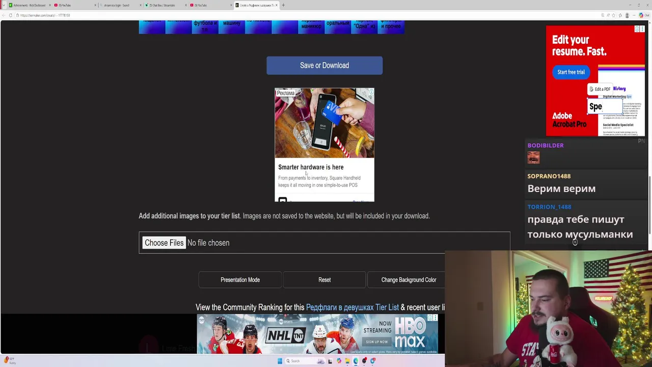This screenshot has height=367, width=652.
Task: Click the 'и прочее' tier item tile
Action: [391, 27]
